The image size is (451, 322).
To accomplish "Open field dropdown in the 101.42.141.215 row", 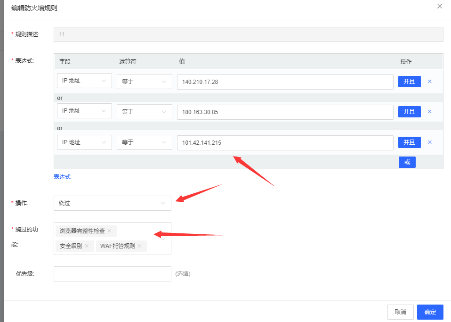I will (x=84, y=142).
